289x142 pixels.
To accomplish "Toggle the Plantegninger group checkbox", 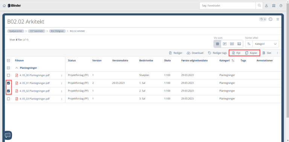I will point(8,68).
